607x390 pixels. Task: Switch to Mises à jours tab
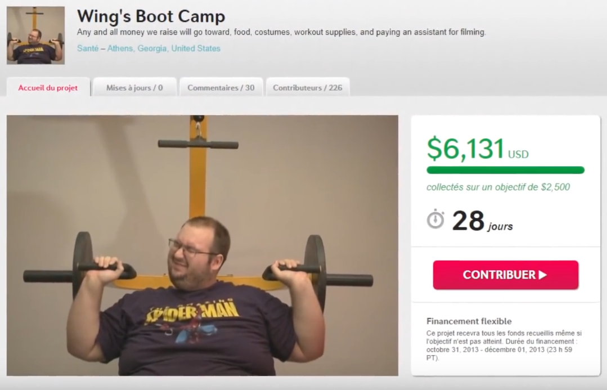134,87
